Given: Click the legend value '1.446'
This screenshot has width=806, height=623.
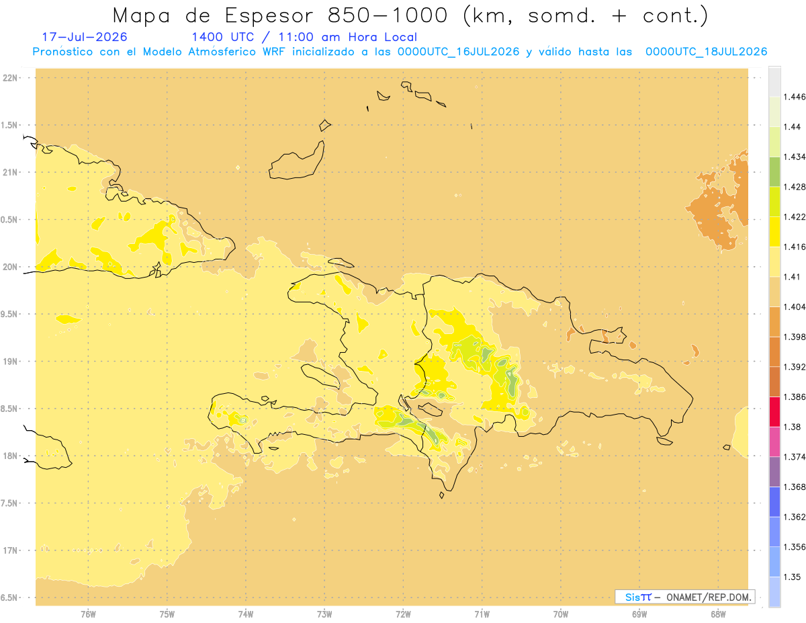Looking at the screenshot, I should tap(795, 97).
